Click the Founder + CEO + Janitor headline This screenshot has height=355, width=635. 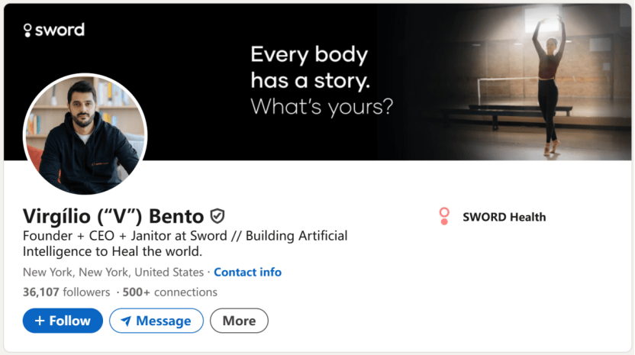pos(185,243)
